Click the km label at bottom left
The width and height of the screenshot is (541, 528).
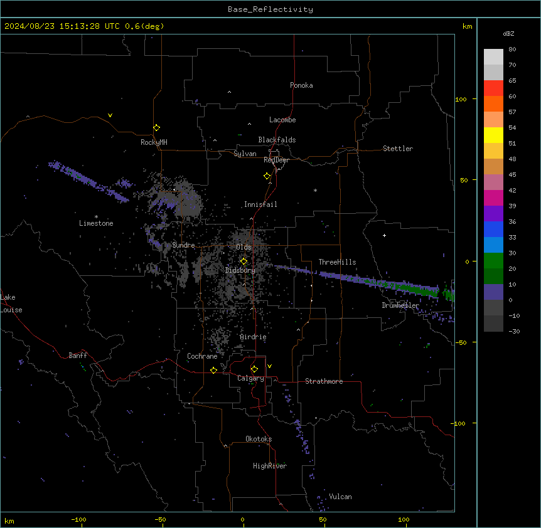pyautogui.click(x=9, y=521)
